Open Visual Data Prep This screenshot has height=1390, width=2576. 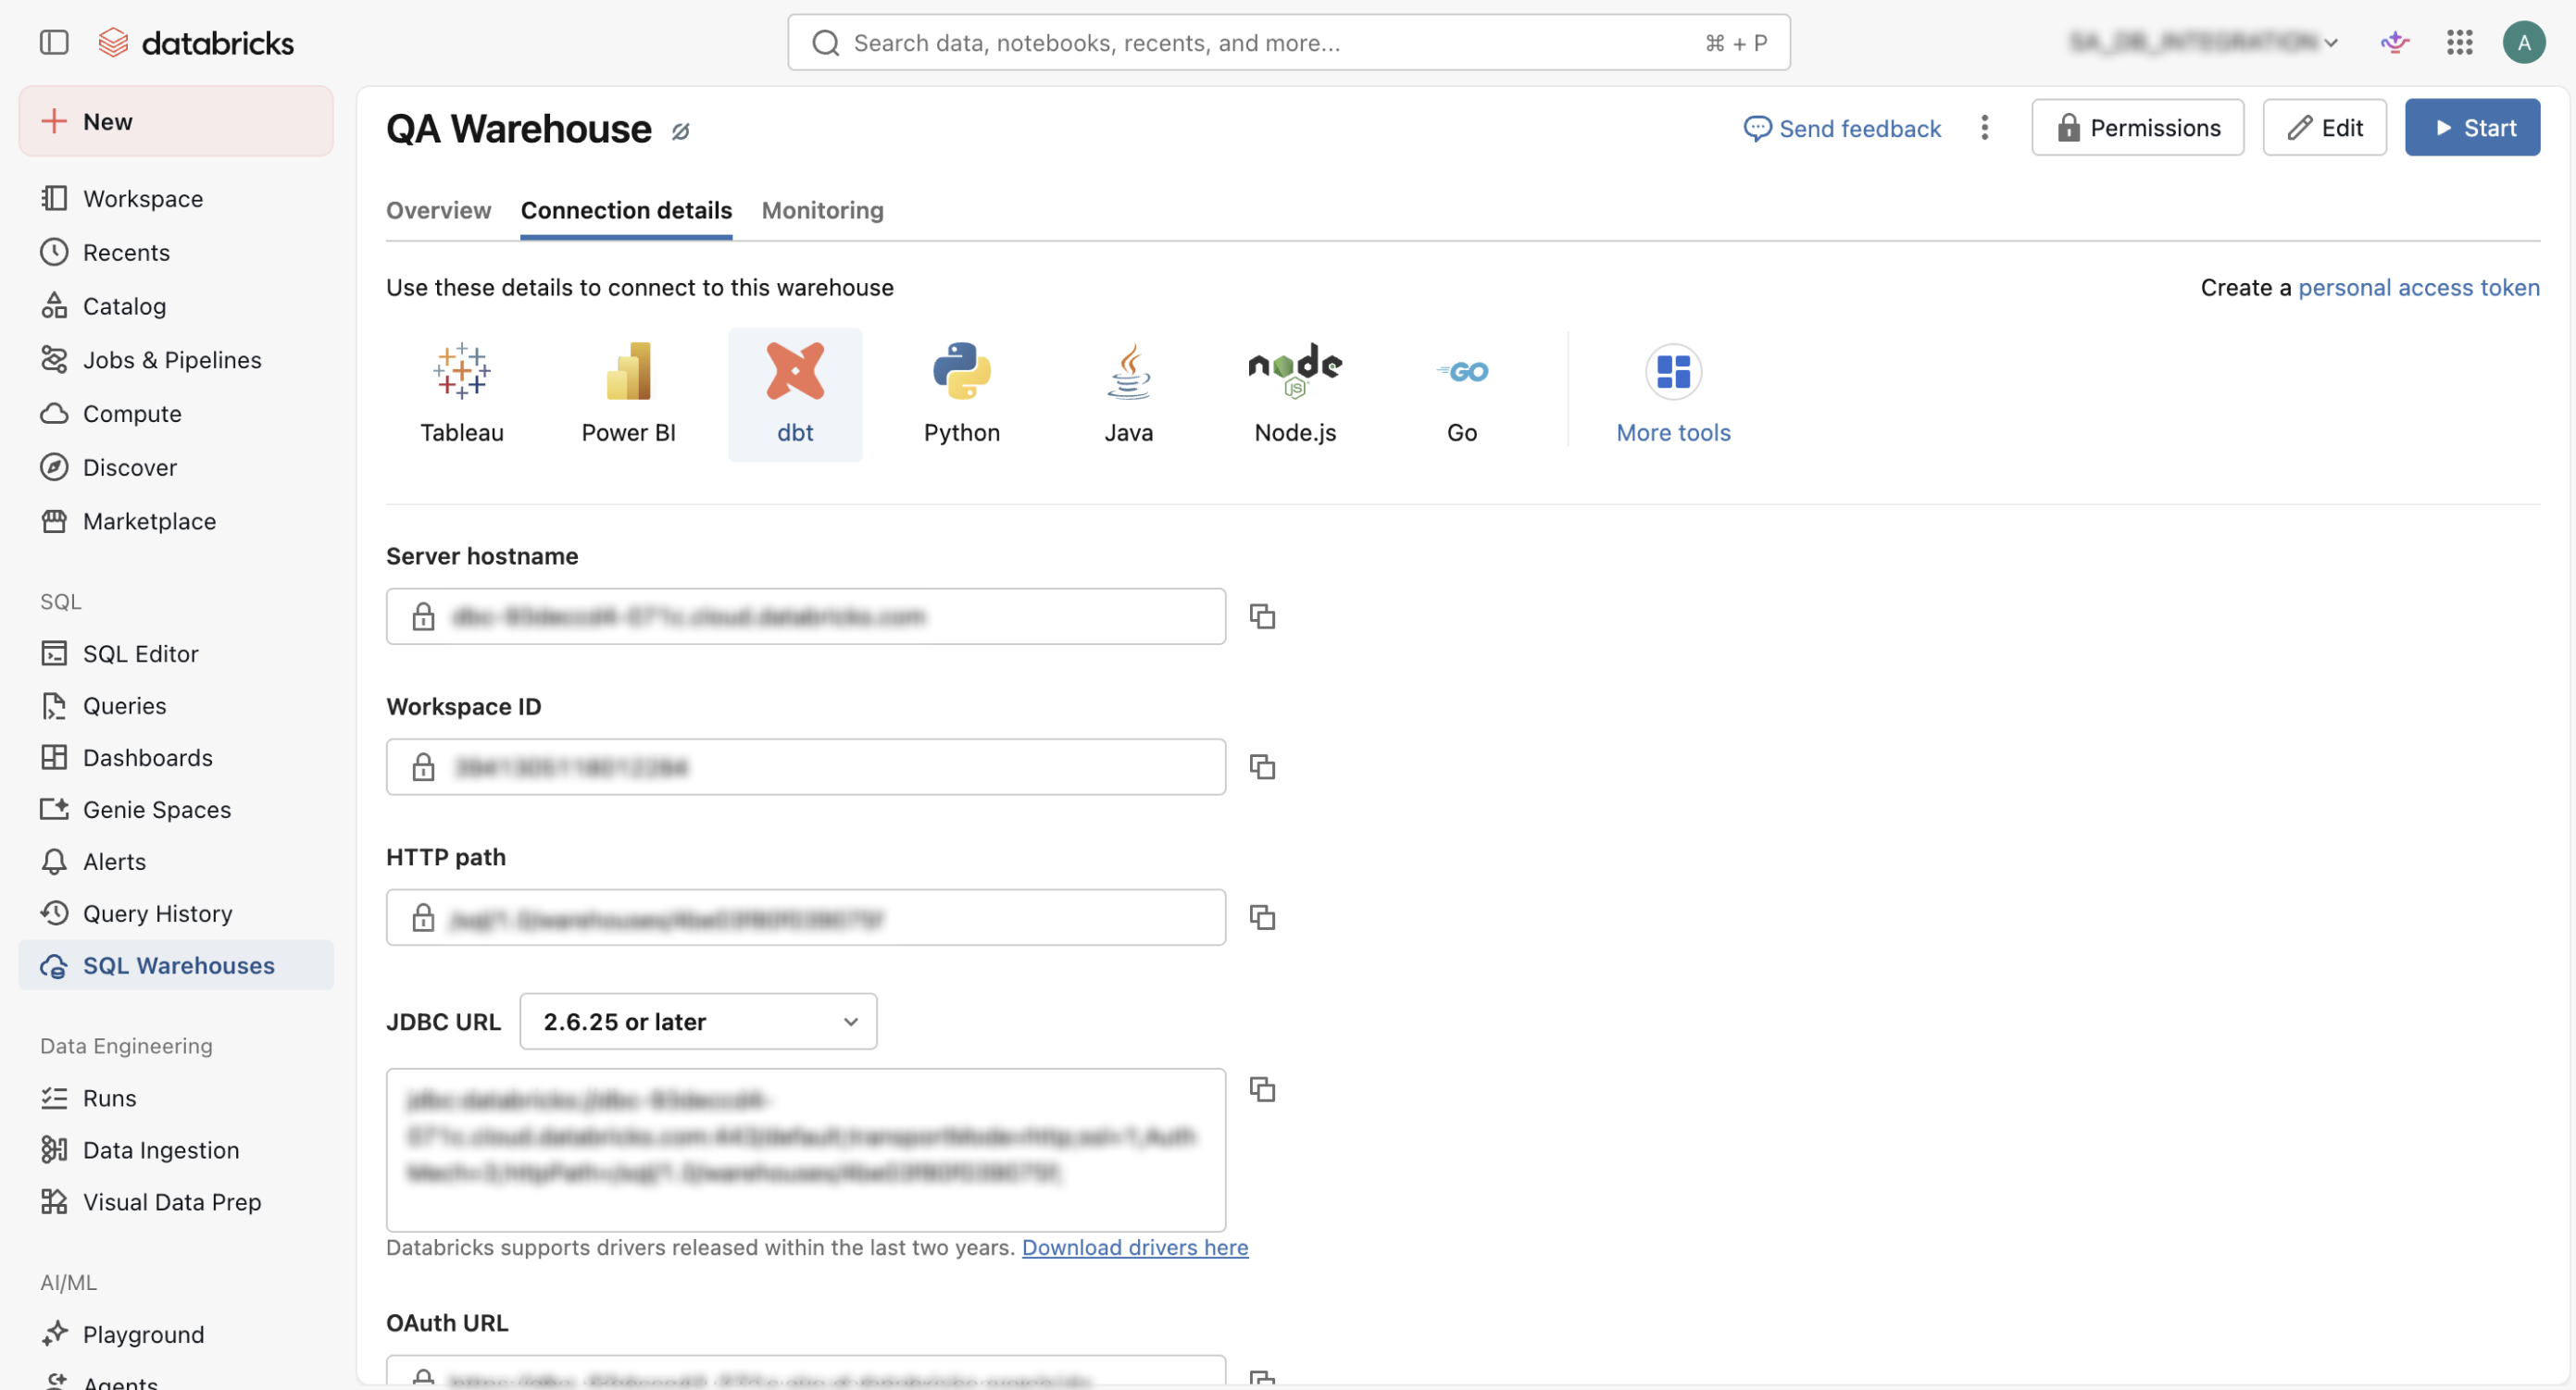pos(176,1202)
